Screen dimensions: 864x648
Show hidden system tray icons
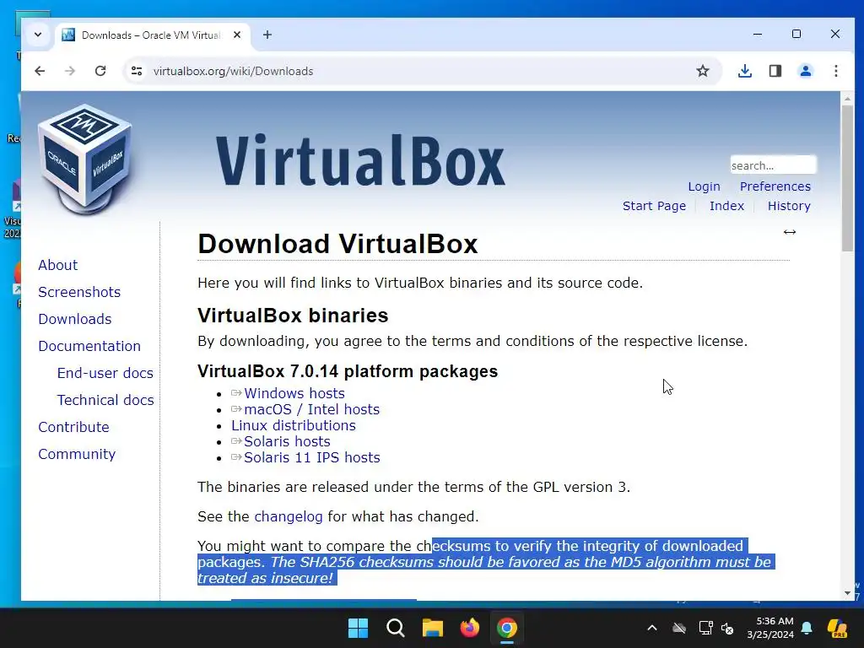pos(652,628)
